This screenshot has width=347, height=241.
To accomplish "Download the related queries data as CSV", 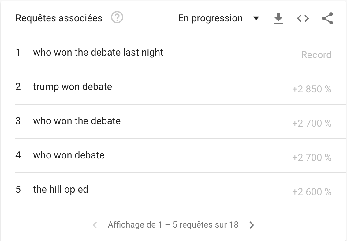I will pos(278,19).
